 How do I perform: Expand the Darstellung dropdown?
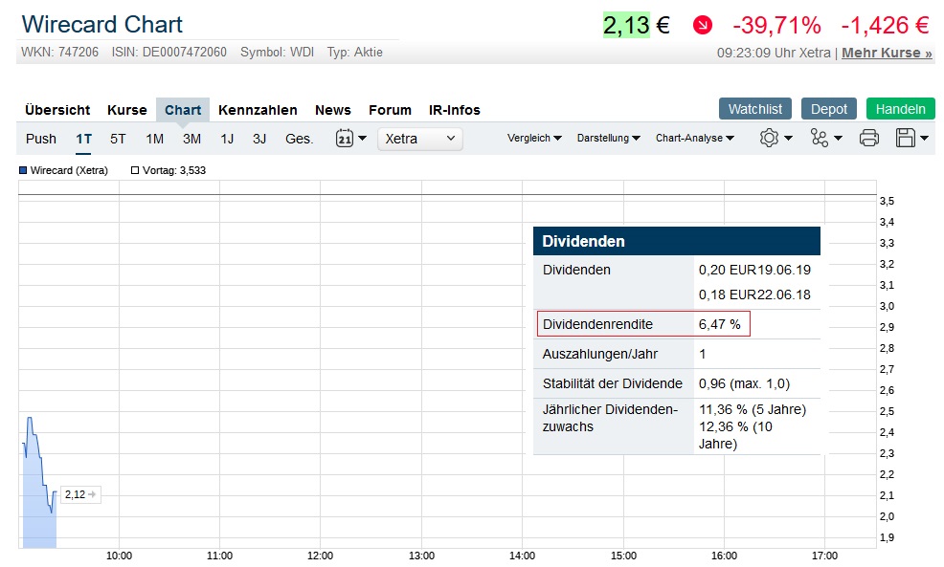click(608, 139)
